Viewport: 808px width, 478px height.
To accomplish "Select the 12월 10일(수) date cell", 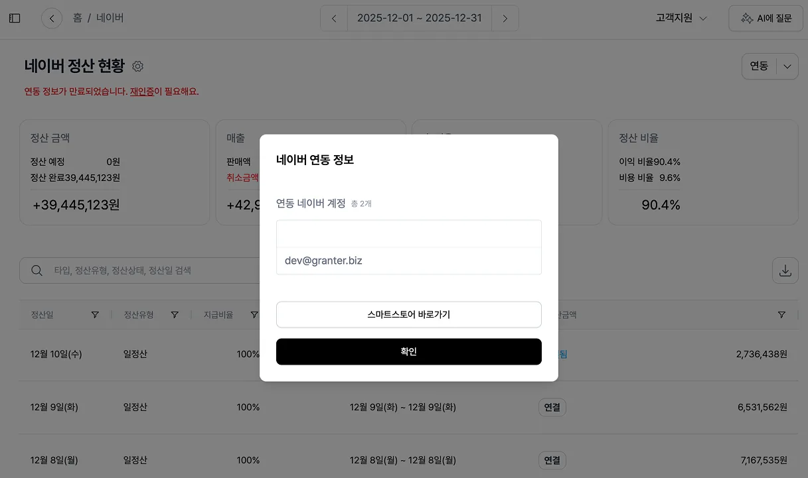I will pyautogui.click(x=56, y=354).
